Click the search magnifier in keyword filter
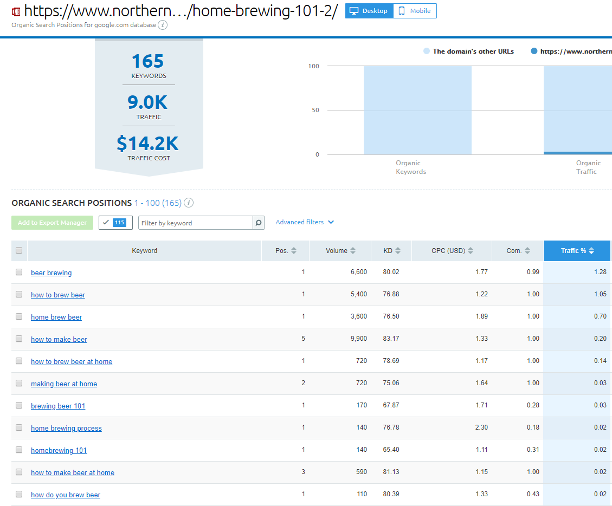 (259, 223)
